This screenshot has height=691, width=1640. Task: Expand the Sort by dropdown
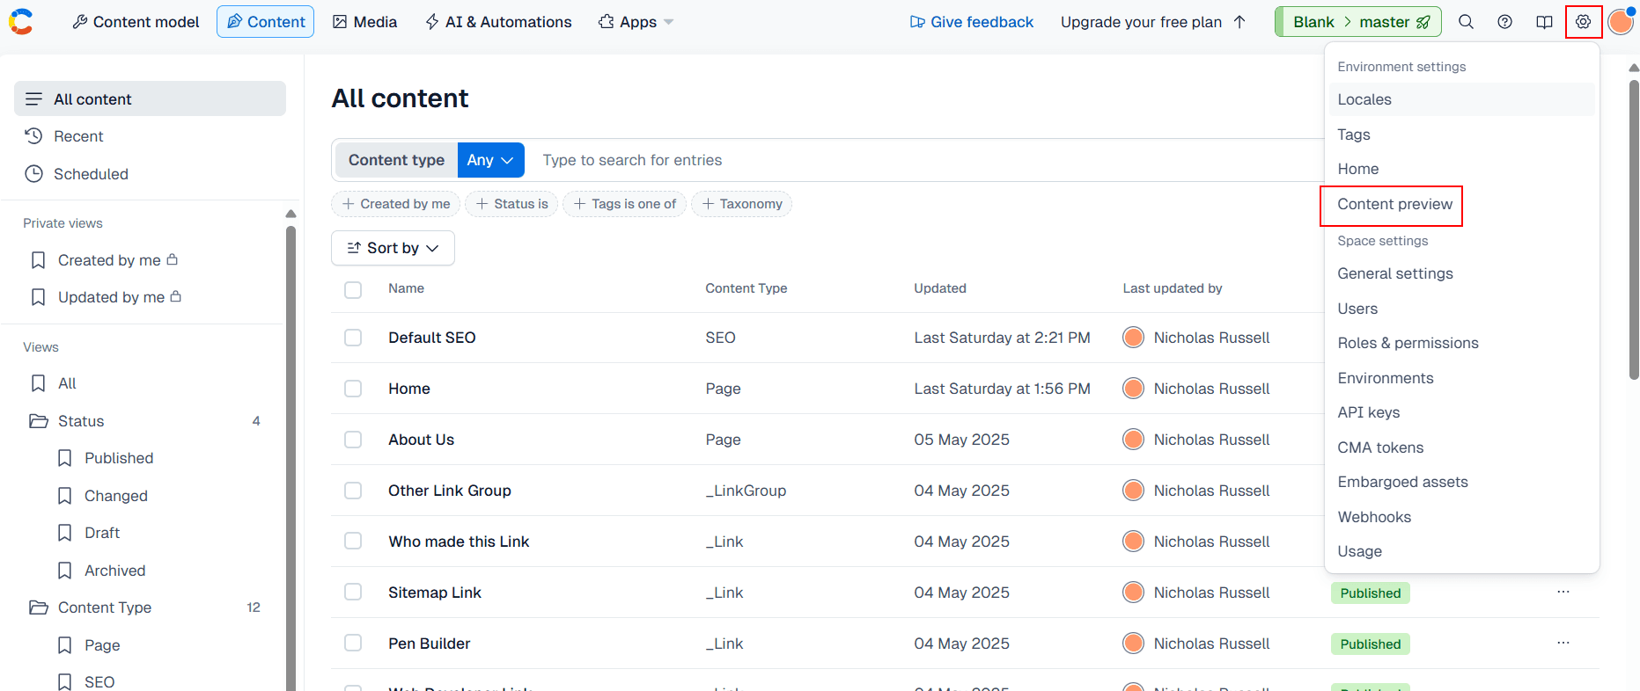click(x=393, y=248)
